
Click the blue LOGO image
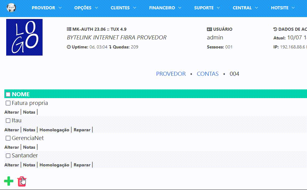click(24, 37)
